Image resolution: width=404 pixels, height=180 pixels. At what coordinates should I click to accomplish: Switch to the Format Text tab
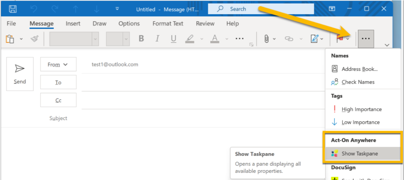pos(168,24)
